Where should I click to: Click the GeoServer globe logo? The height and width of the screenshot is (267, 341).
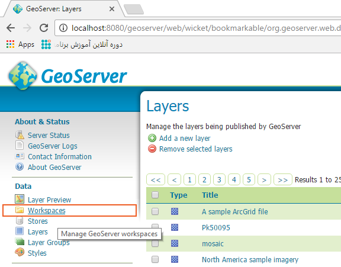pos(22,76)
